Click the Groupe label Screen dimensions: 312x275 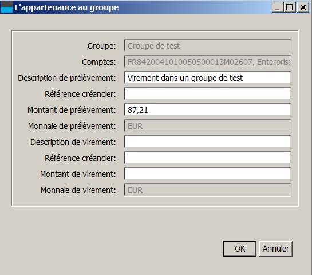[102, 46]
